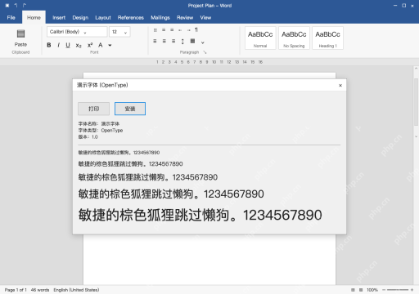Click the largest font sample line in dialog
The width and height of the screenshot is (419, 294).
tap(200, 215)
